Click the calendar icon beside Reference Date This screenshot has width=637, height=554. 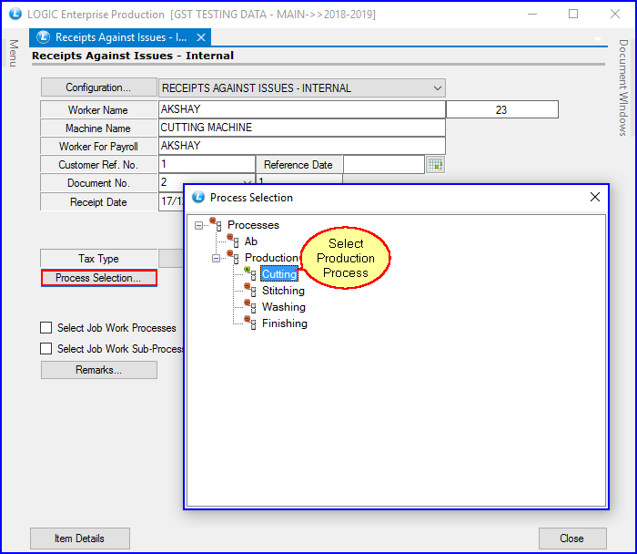(x=435, y=165)
